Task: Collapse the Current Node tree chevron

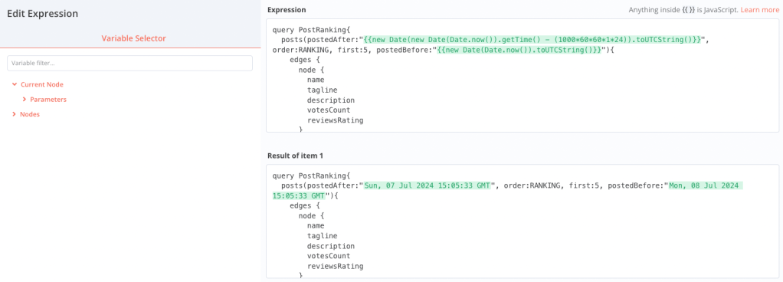Action: [15, 85]
